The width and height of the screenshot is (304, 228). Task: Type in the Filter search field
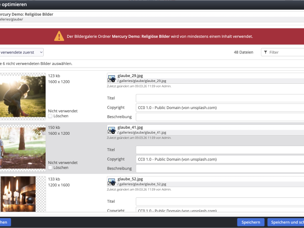(x=286, y=52)
